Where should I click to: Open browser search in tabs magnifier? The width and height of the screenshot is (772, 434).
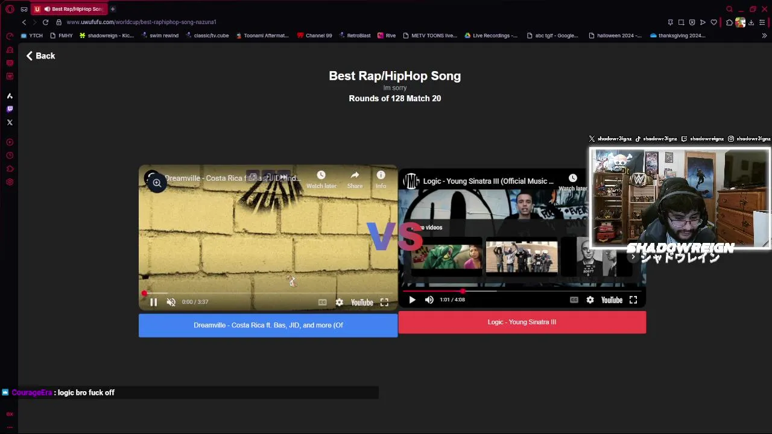[x=729, y=9]
